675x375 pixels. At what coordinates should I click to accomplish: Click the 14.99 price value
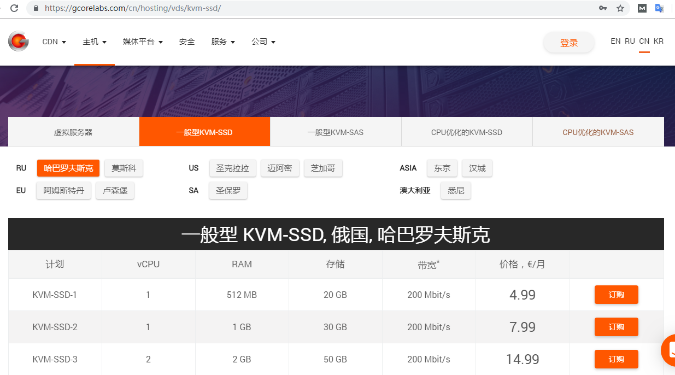pos(523,359)
